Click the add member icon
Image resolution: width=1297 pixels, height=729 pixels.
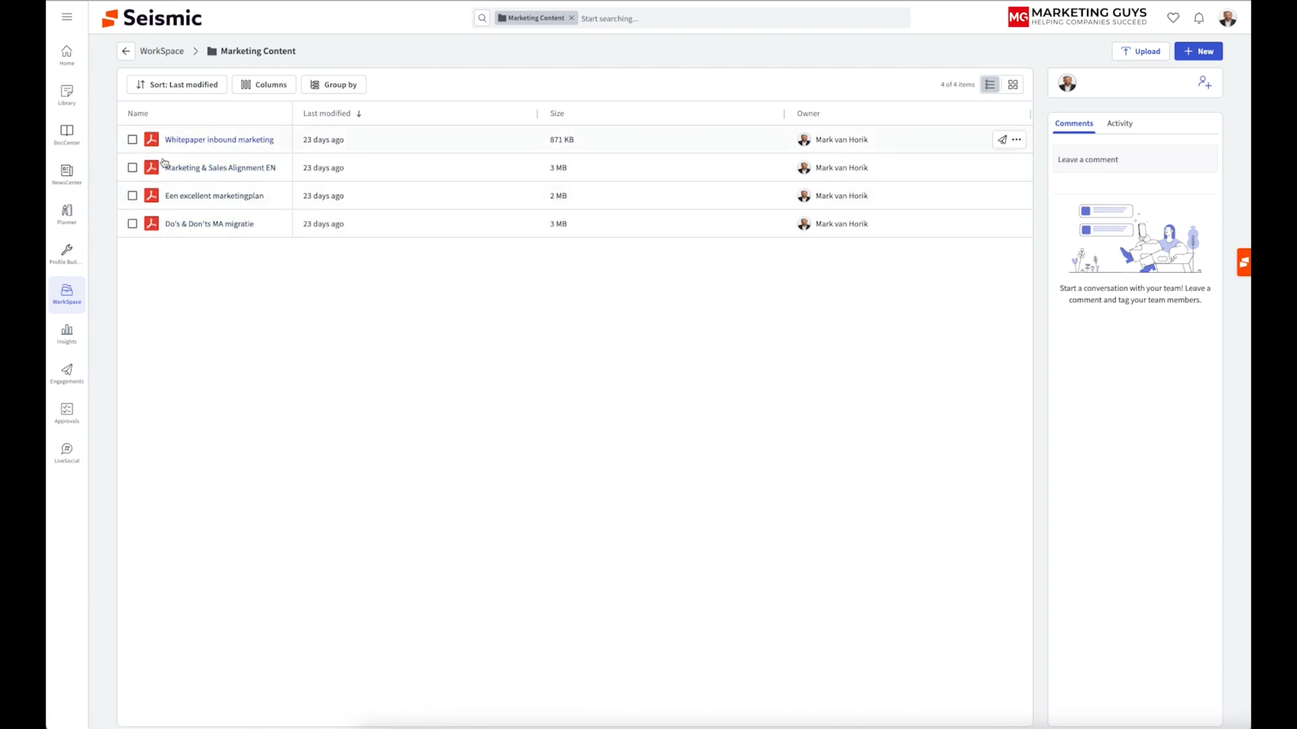tap(1205, 83)
